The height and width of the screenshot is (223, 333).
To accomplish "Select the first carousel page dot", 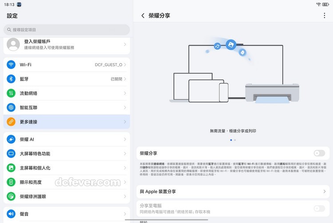I will point(231,140).
